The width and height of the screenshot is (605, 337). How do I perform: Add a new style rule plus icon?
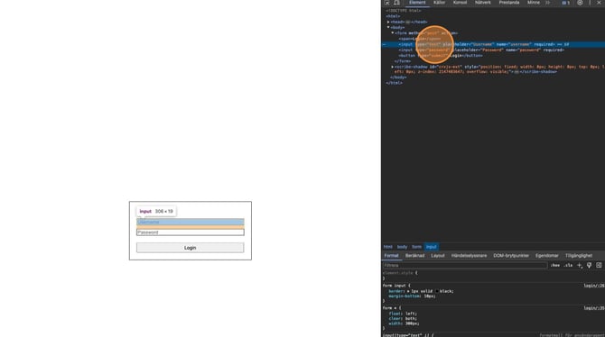tap(579, 265)
